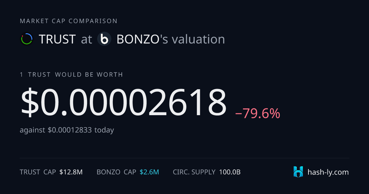Click the against $0.00012833 today text
369x194 pixels.
point(67,130)
